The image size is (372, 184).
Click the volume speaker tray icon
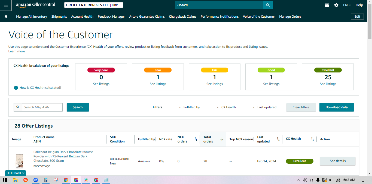(x=305, y=180)
